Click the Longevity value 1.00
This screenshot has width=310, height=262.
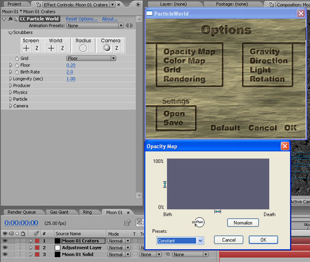[71, 79]
